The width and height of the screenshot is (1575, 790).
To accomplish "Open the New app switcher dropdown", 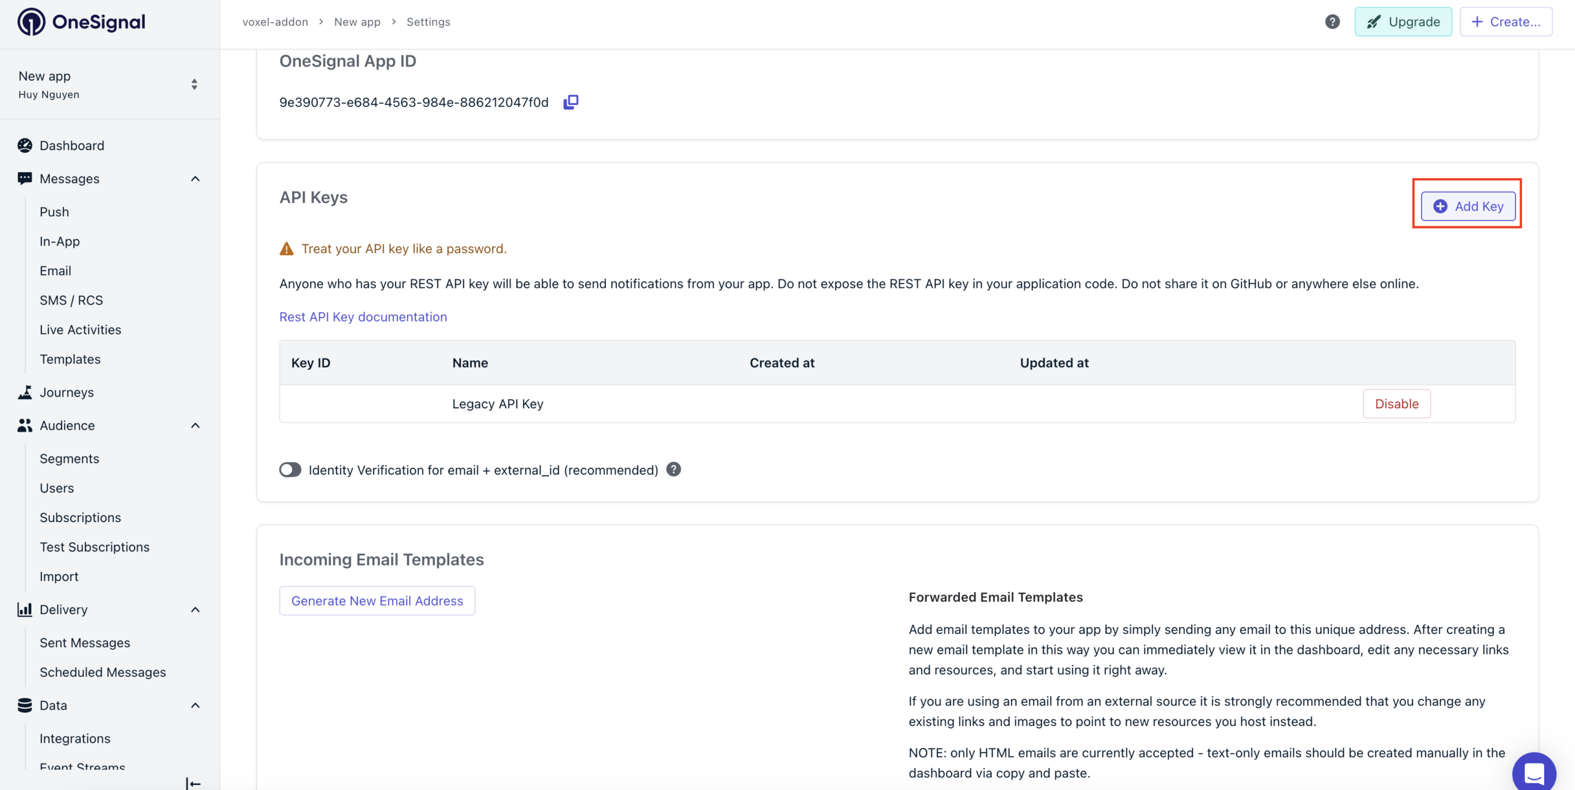I will click(x=194, y=84).
